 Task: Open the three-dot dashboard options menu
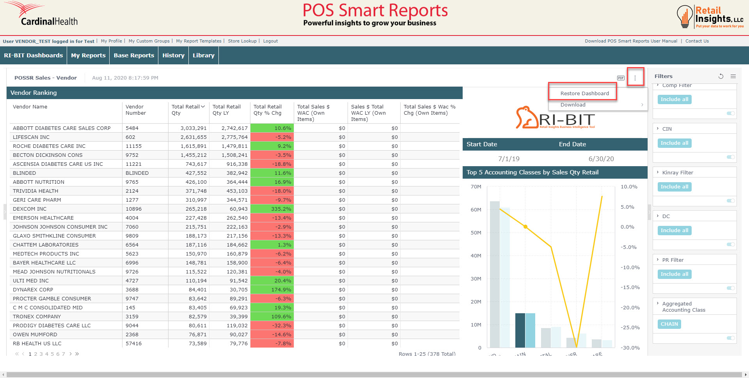[x=635, y=78]
